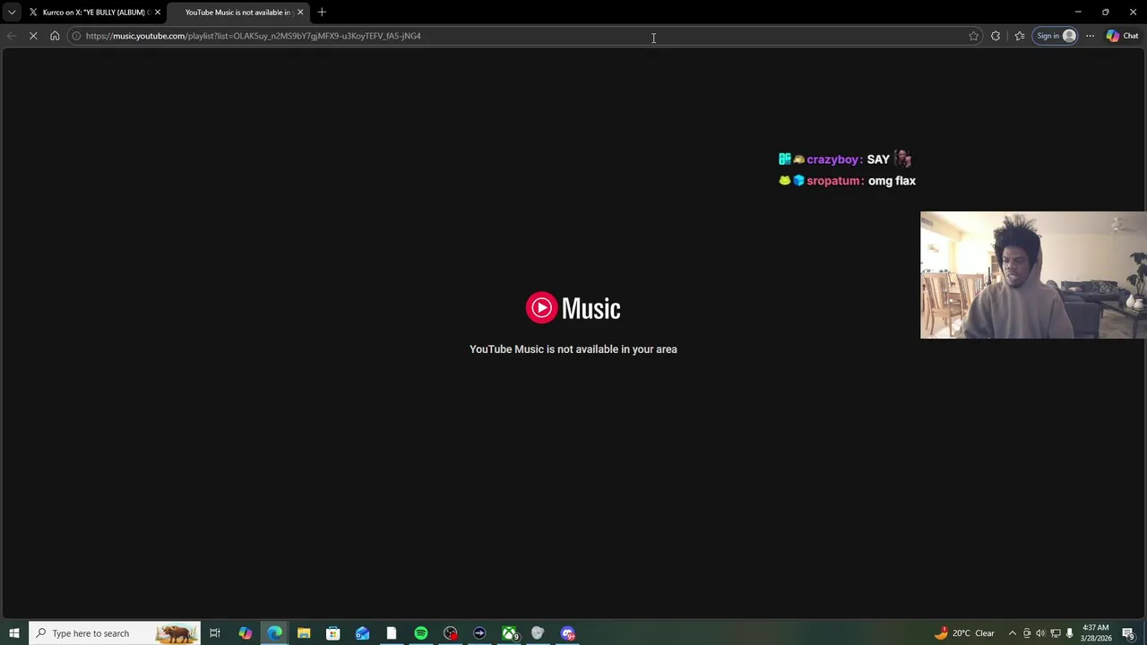Open Discord from the taskbar
Viewport: 1147px width, 645px height.
[567, 633]
